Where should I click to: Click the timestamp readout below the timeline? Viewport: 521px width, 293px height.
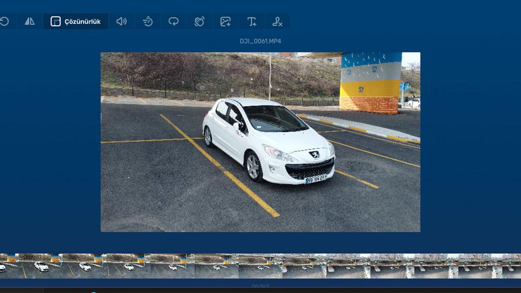260,286
